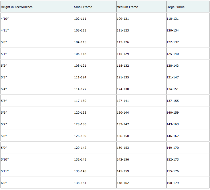Click the 5'5" height cell
Image resolution: width=210 pixels, height=190 pixels.
pos(4,101)
